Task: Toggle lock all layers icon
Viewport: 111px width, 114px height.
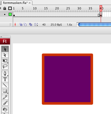Action: coord(5,8)
